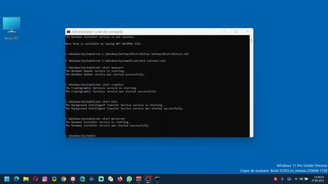This screenshot has width=328, height=184.
Task: Click 'The Windows Update service is starting.' line
Action: 95,71
